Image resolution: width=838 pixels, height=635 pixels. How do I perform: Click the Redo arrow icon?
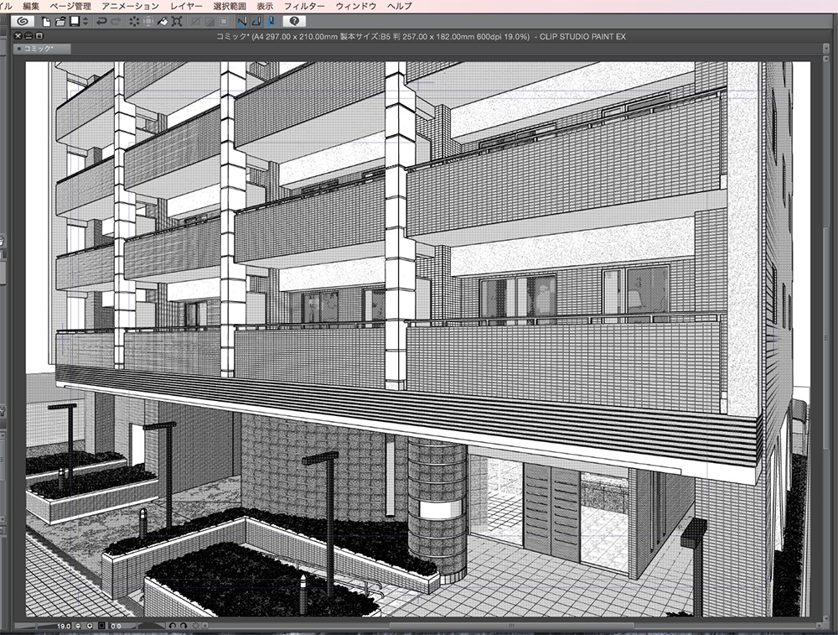pos(115,21)
